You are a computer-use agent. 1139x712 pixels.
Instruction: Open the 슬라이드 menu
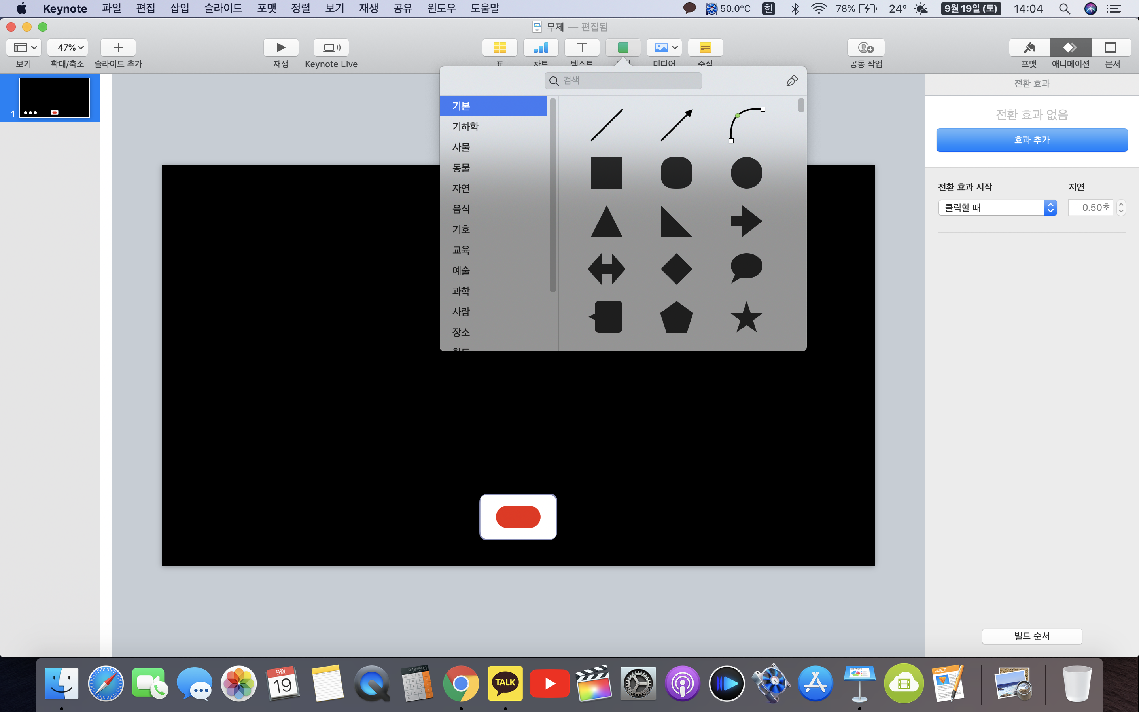coord(223,8)
